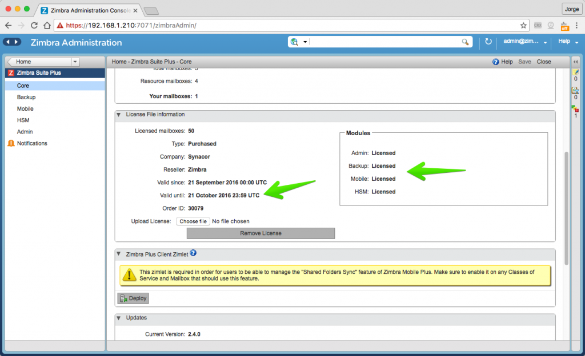The image size is (585, 356).
Task: Open Home navigation dropdown arrow
Action: (x=75, y=62)
